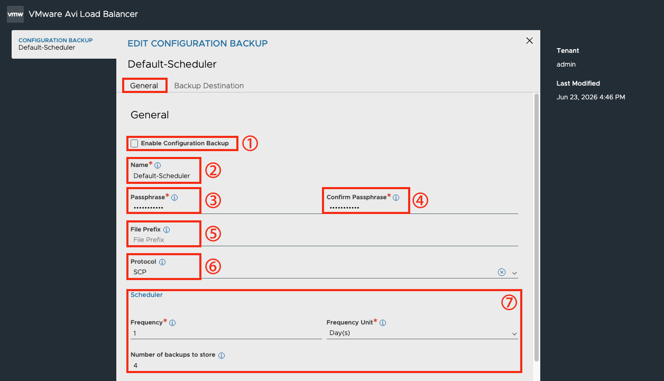Click the info icon beside Name
The width and height of the screenshot is (664, 381).
pyautogui.click(x=158, y=165)
